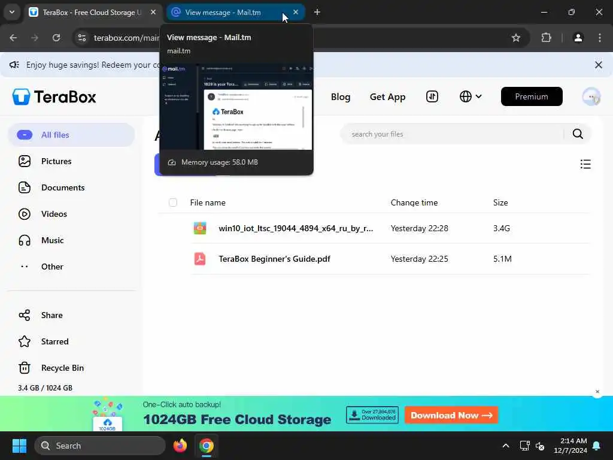Open the transfer list icon in header
This screenshot has height=460, width=613.
[x=432, y=96]
